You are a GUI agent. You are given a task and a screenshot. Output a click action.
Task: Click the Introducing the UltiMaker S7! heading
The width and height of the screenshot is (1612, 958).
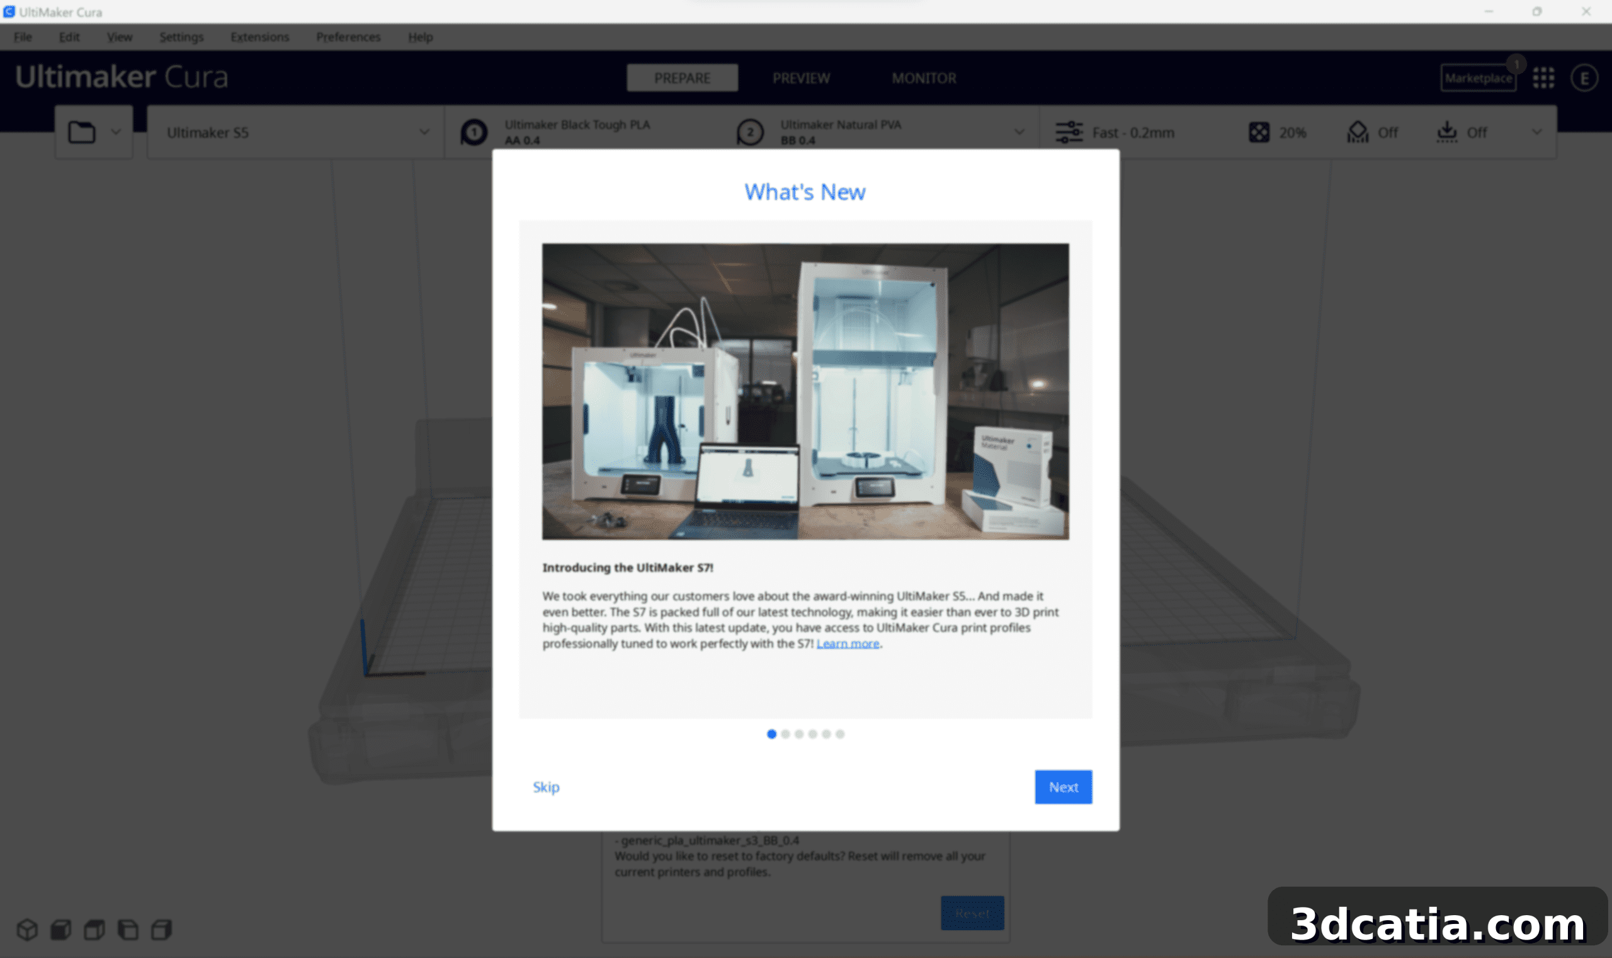(627, 567)
